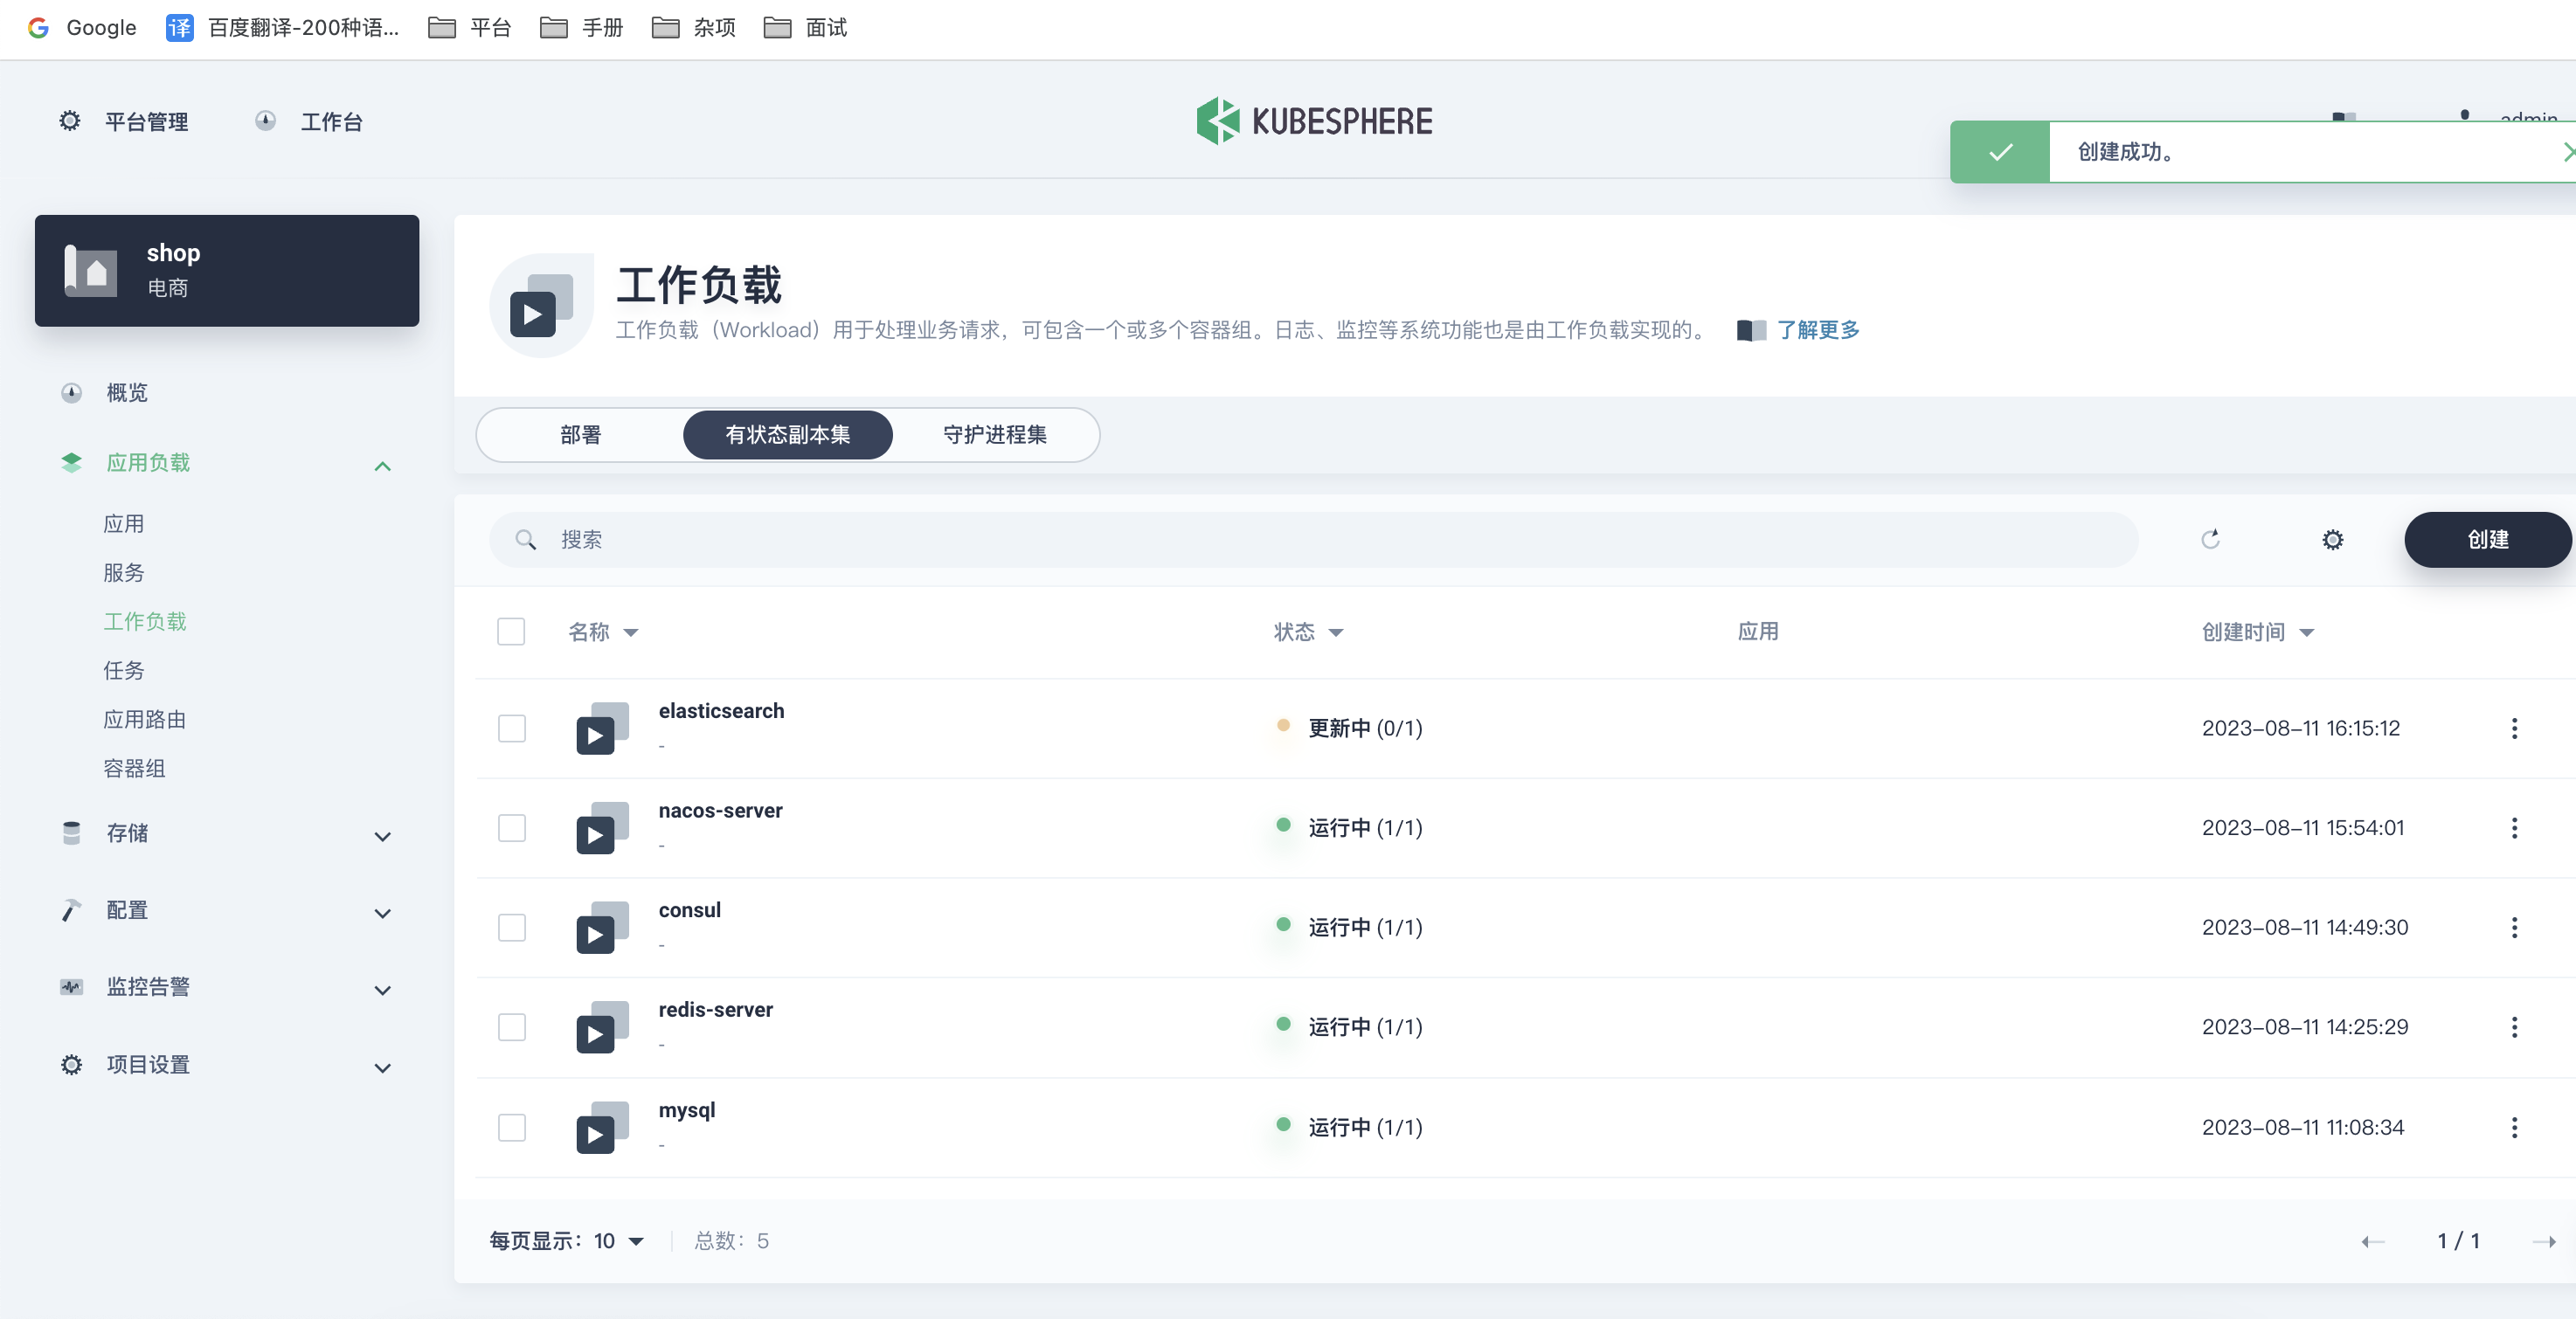
Task: Open more actions for elasticsearch
Action: (2514, 728)
